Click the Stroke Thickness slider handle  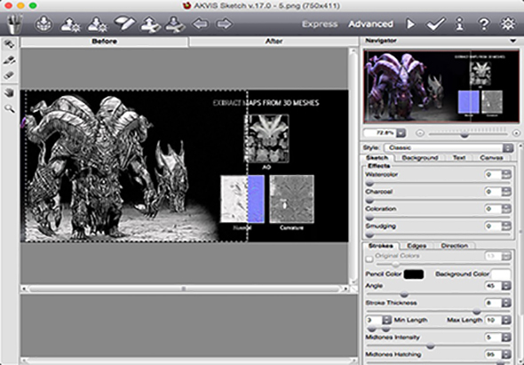click(x=476, y=312)
